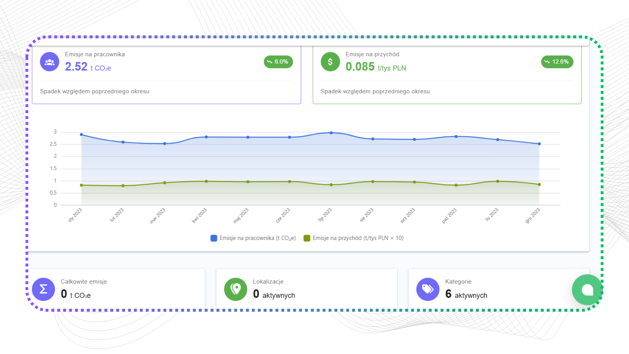
Task: Toggle Emisje na pracownika legend series
Action: 257,238
